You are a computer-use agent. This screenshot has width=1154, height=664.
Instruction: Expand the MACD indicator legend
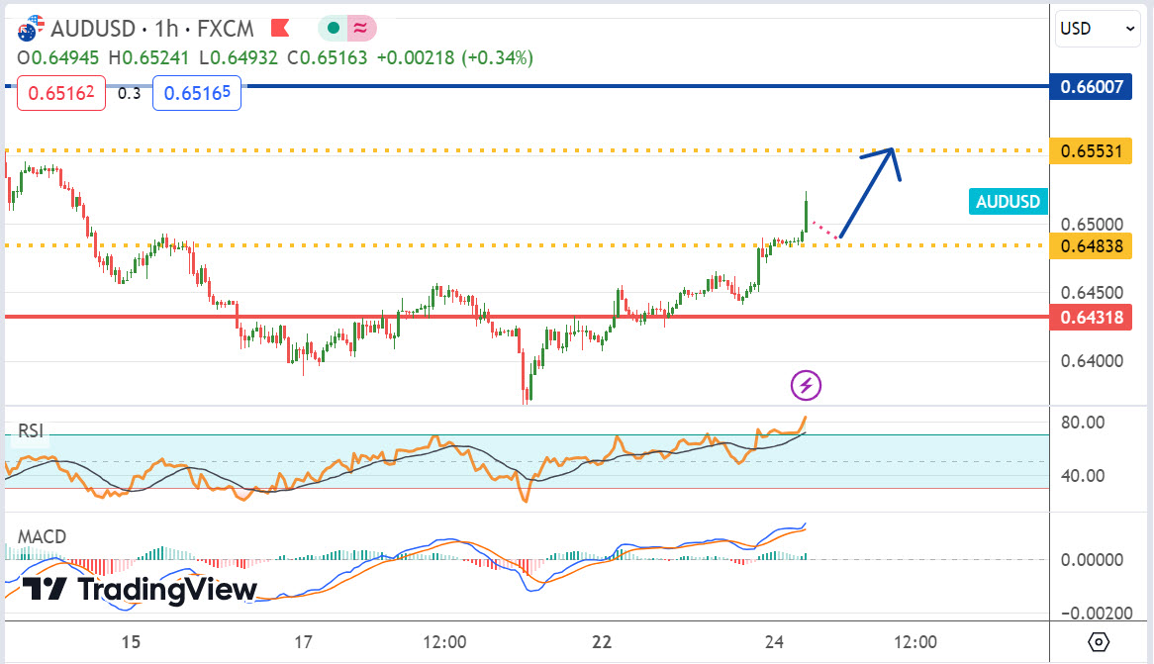click(42, 536)
